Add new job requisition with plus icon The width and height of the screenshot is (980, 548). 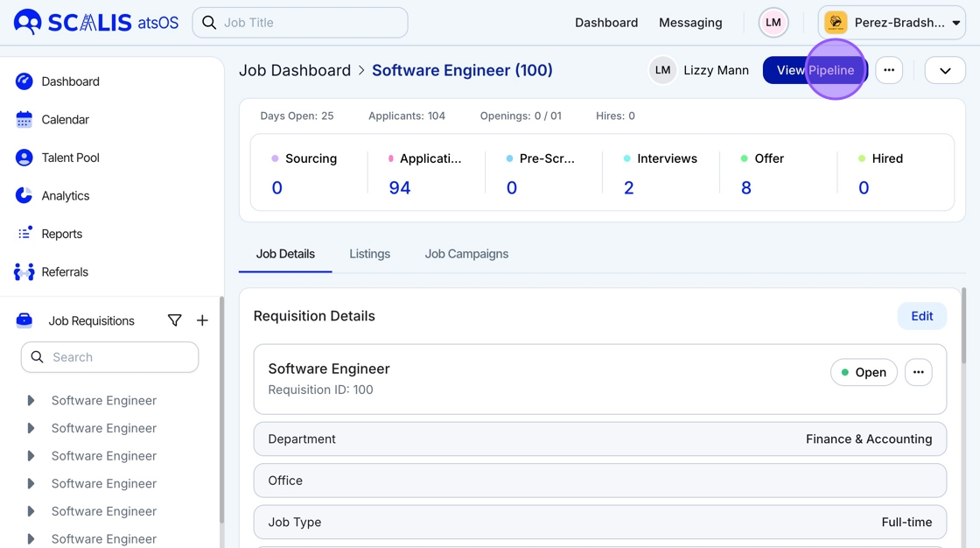(x=202, y=321)
